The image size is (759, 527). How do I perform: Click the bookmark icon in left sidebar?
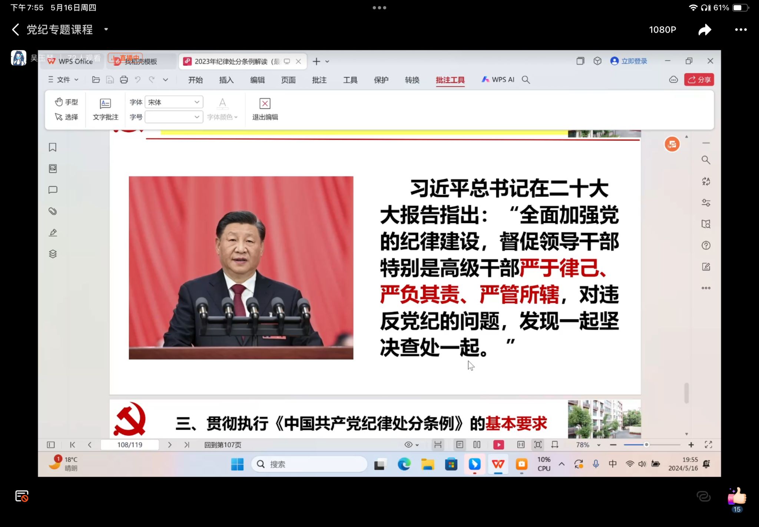tap(53, 147)
